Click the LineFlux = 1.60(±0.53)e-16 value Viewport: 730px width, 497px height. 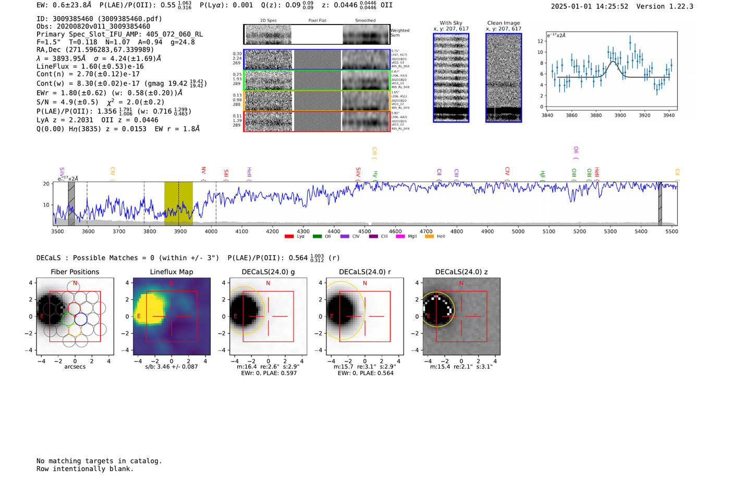[x=90, y=66]
